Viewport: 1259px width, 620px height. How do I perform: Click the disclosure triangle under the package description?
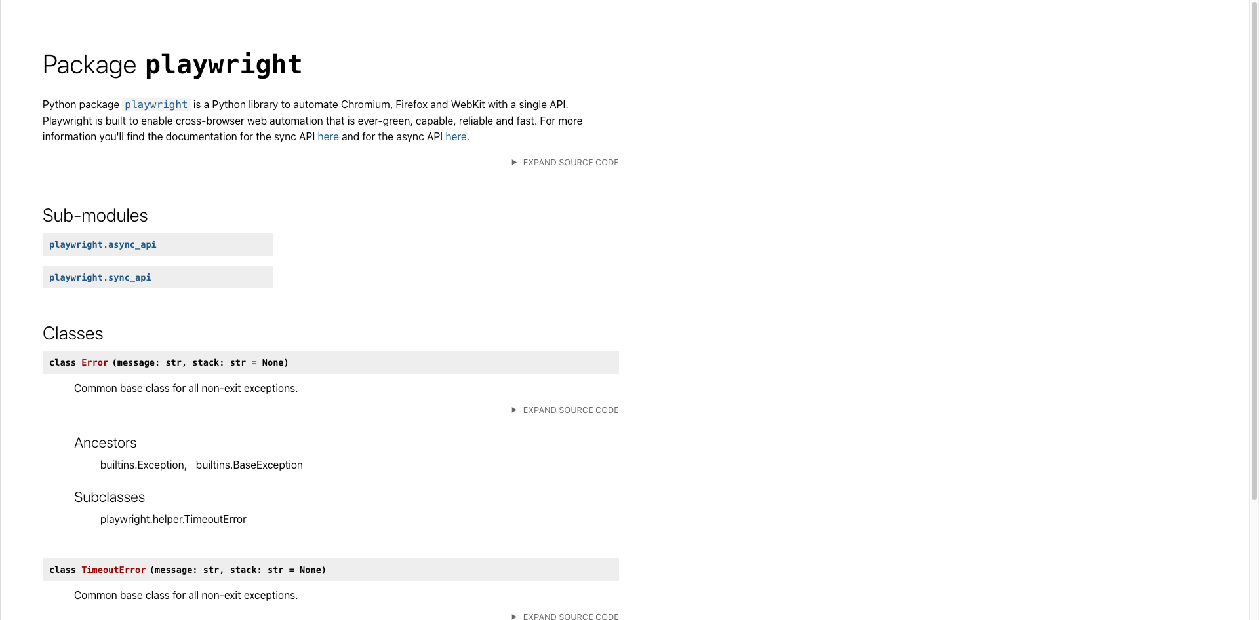click(514, 163)
